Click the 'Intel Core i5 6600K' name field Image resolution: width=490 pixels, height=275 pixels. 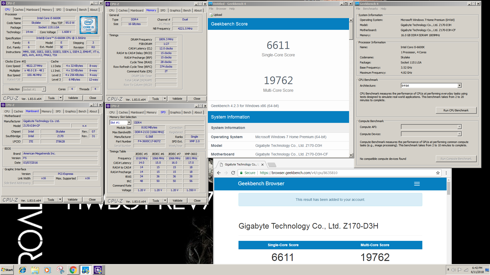point(49,18)
